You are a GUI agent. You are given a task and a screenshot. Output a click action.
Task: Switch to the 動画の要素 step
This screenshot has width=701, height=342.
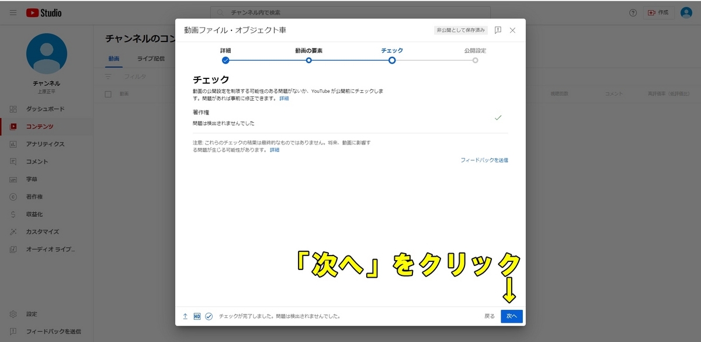coord(309,60)
